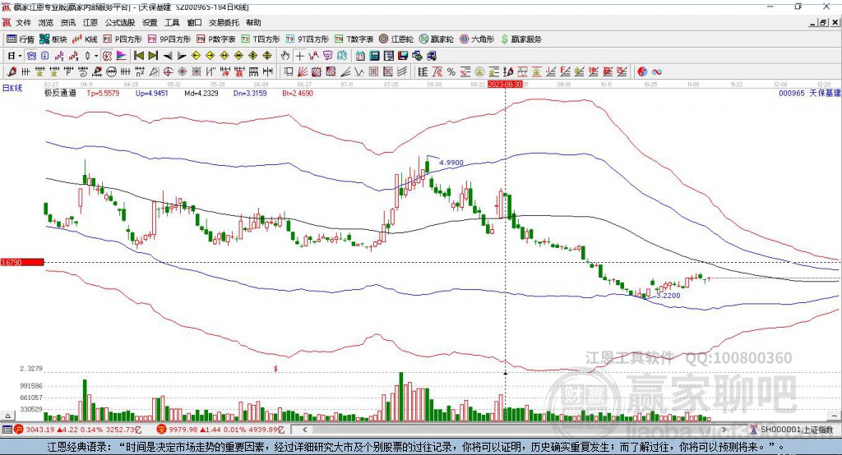Click the 4.9900 high price annotation
This screenshot has width=842, height=455.
(x=451, y=163)
